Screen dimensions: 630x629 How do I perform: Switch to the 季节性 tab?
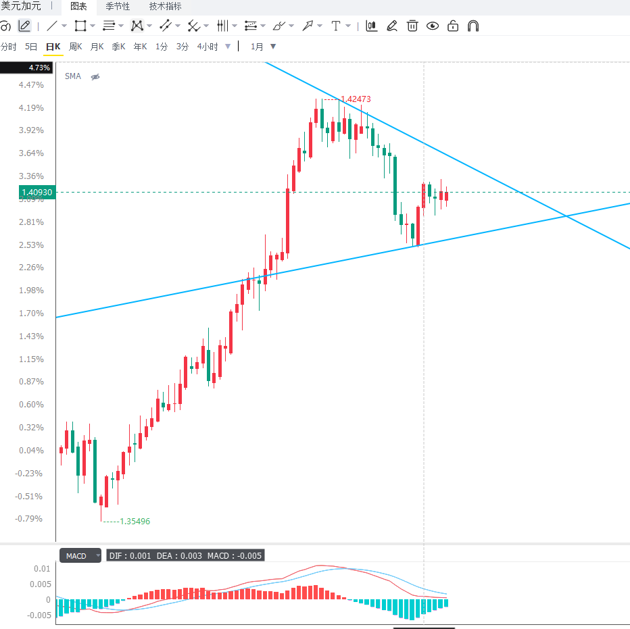pos(118,7)
